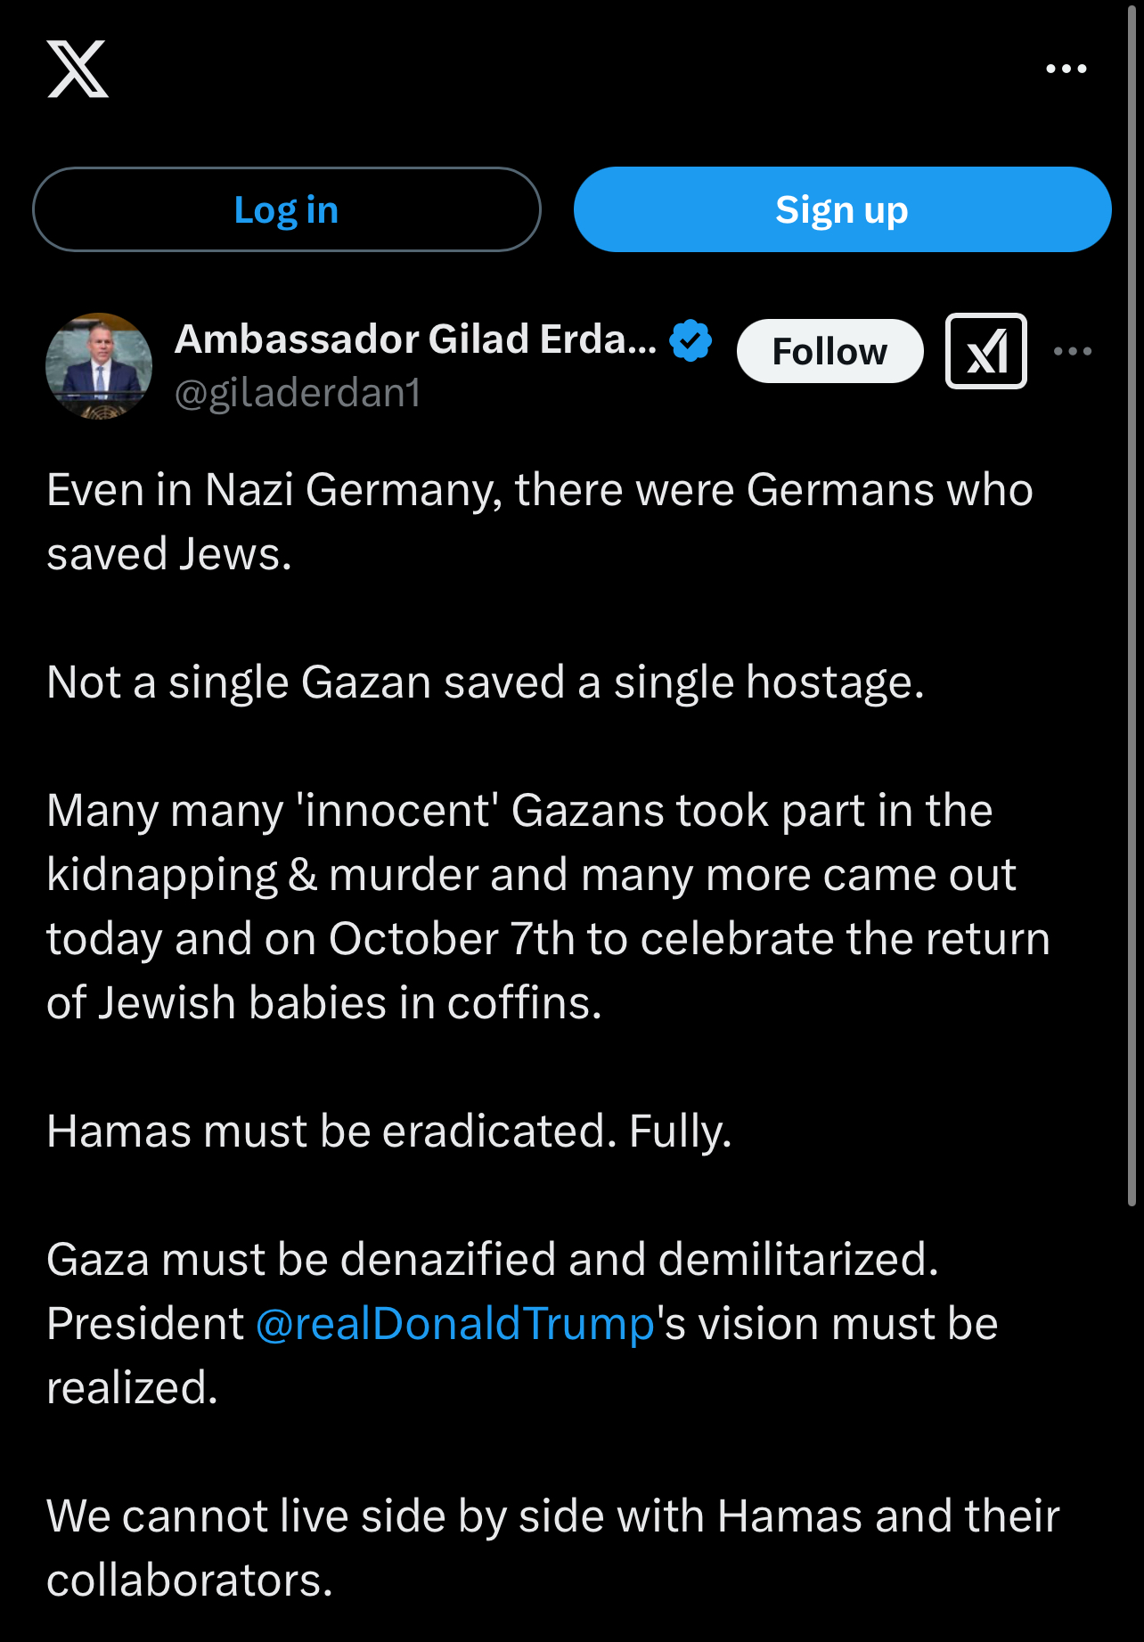This screenshot has height=1642, width=1144.
Task: Click the Grok actions icon beside the Follow button
Action: point(985,350)
